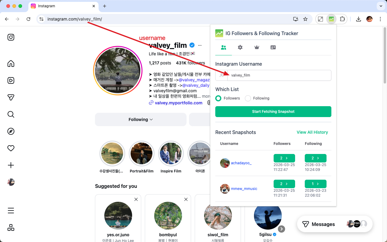Screen dimensions: 387x242
Task: Open the ID card tab in tracker
Action: coord(273,47)
